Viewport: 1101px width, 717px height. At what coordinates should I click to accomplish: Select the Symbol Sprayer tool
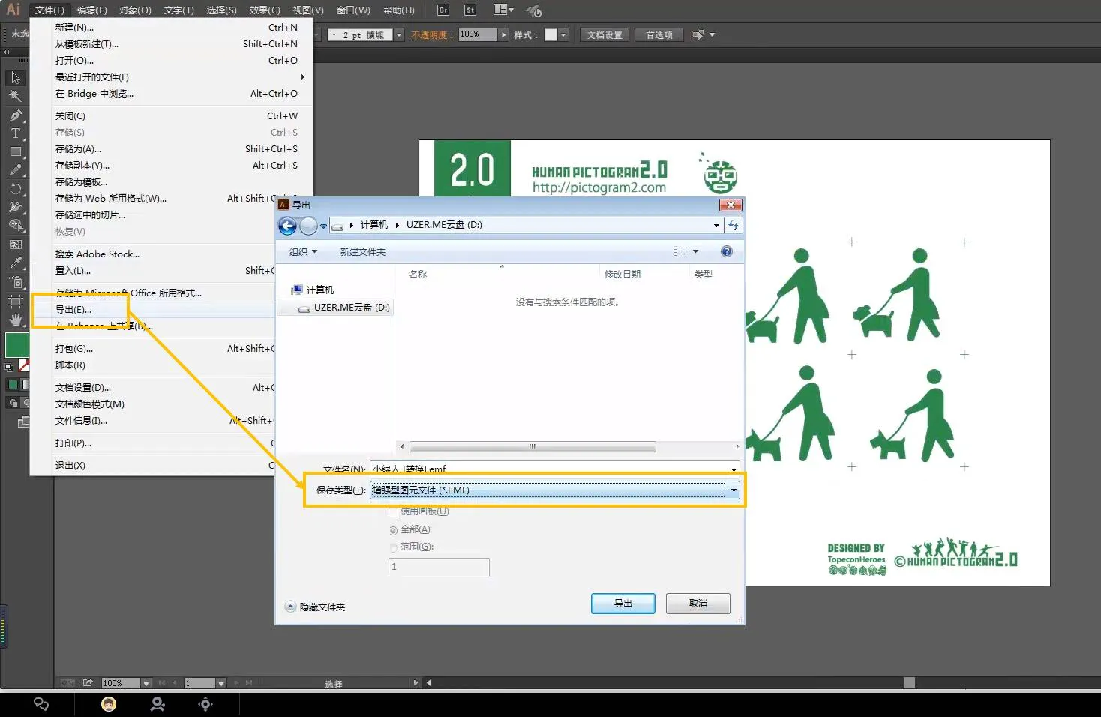[15, 282]
